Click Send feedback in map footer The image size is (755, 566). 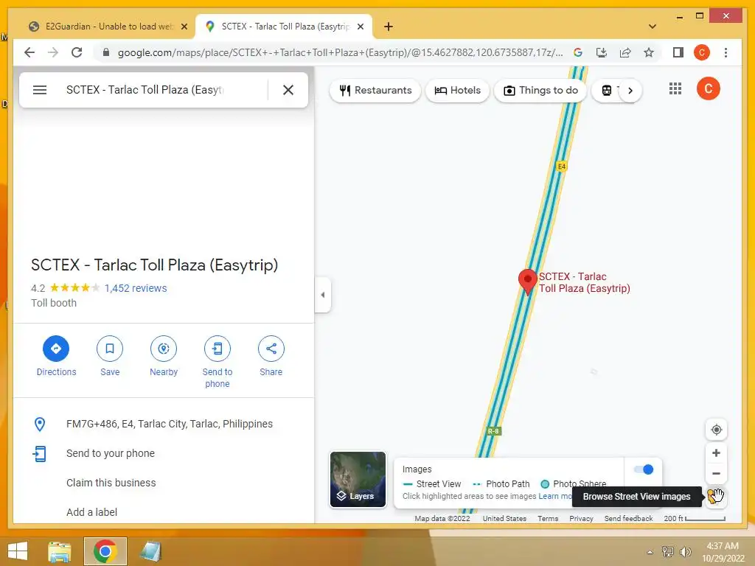pos(628,518)
